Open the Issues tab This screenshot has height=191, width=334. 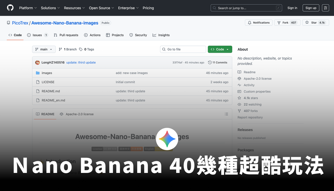pyautogui.click(x=38, y=35)
